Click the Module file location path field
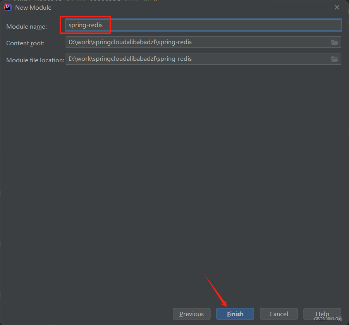 (194, 59)
